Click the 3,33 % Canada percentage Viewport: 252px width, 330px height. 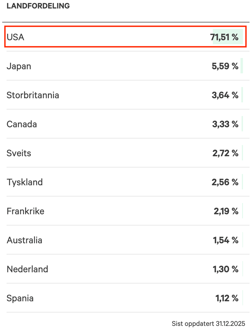click(x=225, y=124)
